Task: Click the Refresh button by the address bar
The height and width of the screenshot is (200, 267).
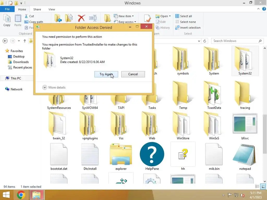Action: point(205,41)
